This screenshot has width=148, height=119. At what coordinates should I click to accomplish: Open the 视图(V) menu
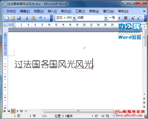tap(39, 11)
